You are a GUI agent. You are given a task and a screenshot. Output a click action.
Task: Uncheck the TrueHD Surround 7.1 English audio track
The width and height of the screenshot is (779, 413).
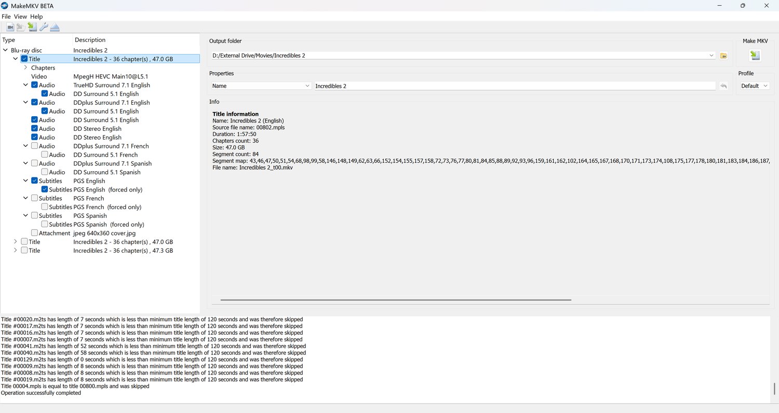click(34, 85)
